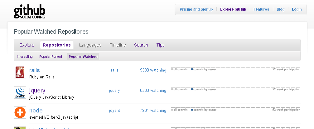Click commits by owner legend on the node row
This screenshot has height=129, width=314.
click(203, 110)
